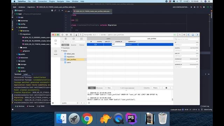Open PhpStorm icon in the Dock
This screenshot has width=224, height=126.
[x=131, y=118]
